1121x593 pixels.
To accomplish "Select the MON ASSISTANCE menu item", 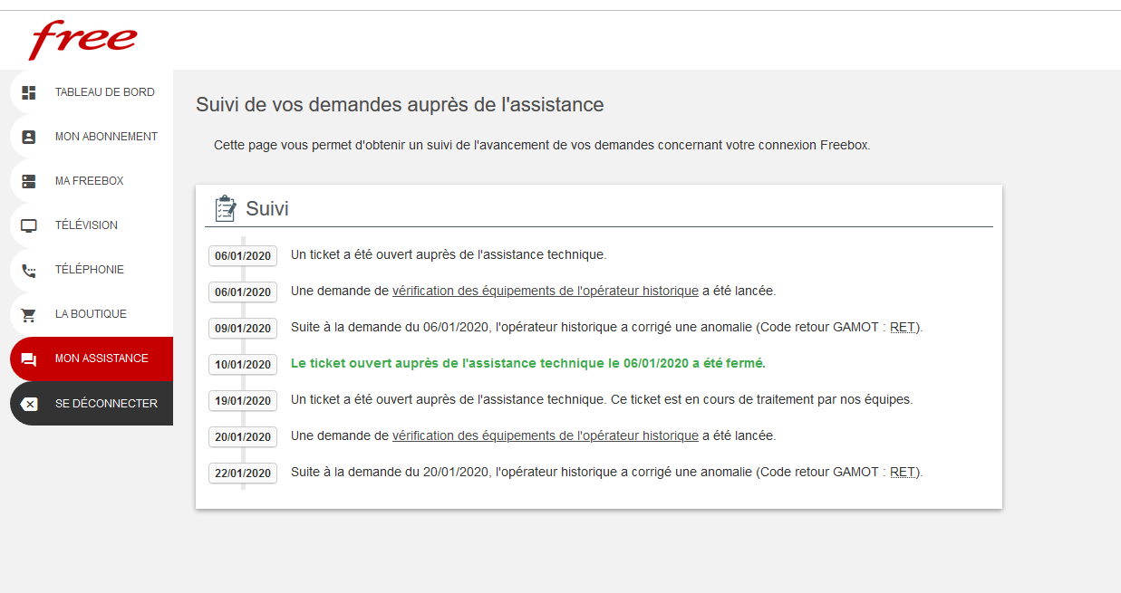I will 92,359.
